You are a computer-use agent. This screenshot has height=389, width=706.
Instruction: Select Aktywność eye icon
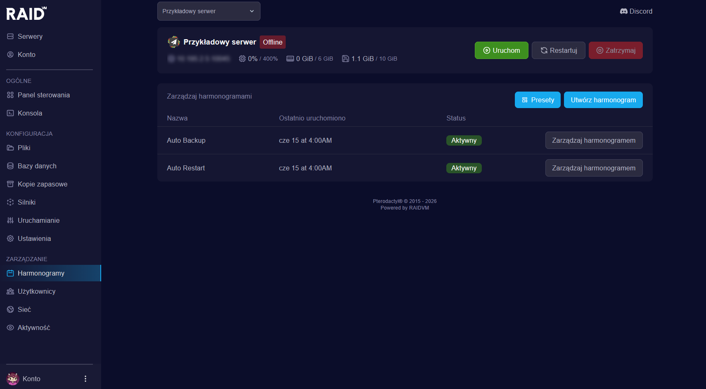[x=10, y=328]
